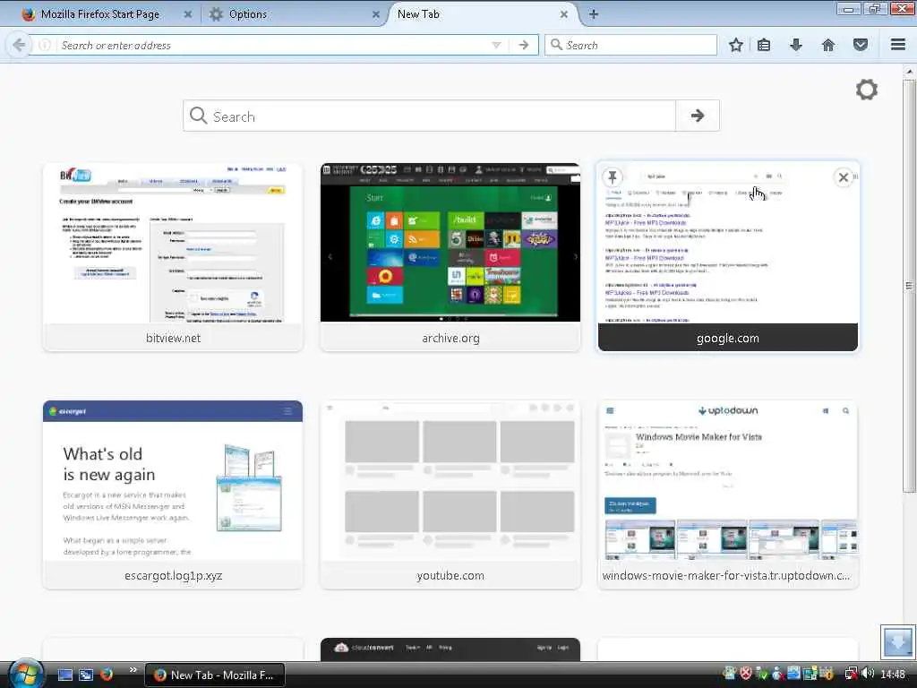Remove the google.com tile
Viewport: 917px width, 688px height.
click(844, 177)
